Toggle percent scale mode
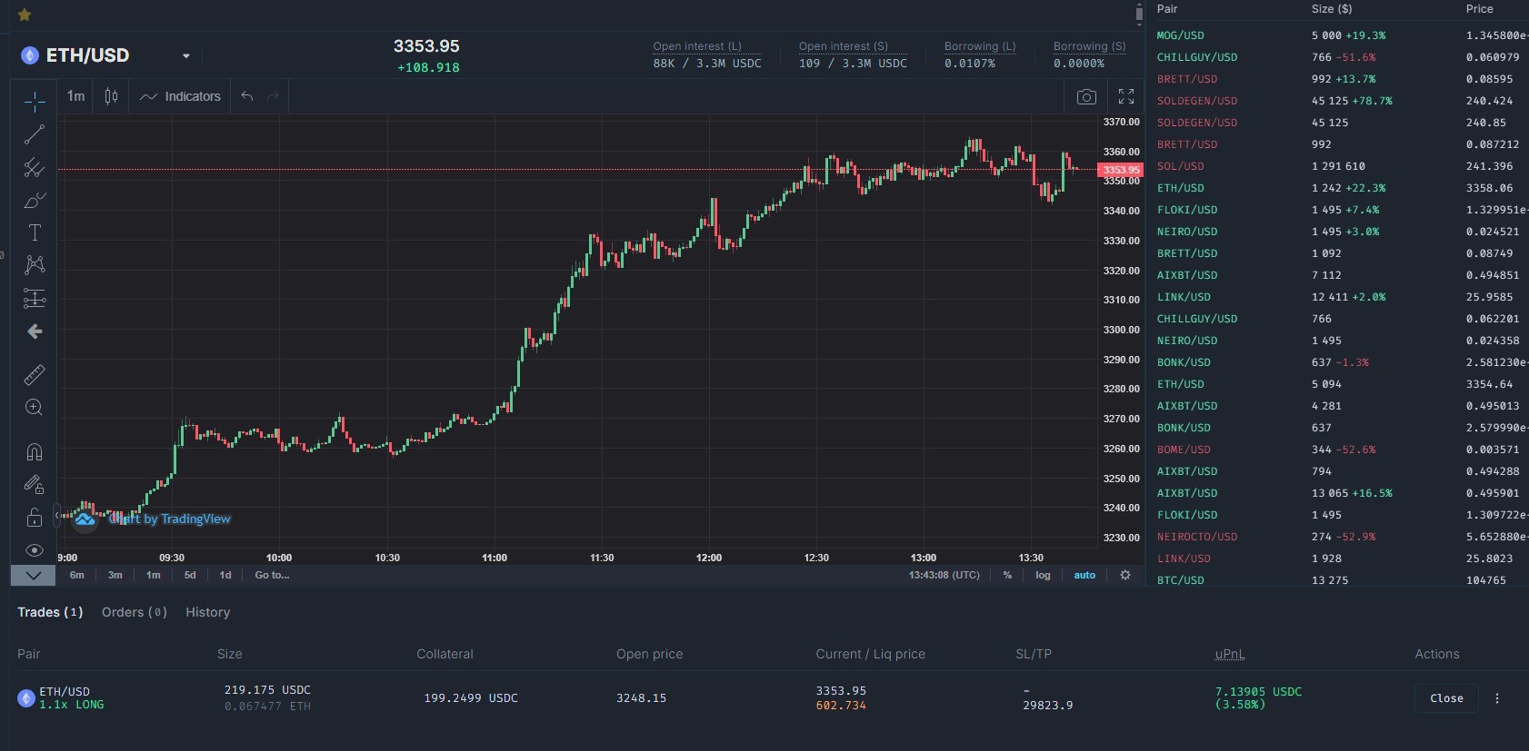The image size is (1529, 751). (x=1007, y=575)
